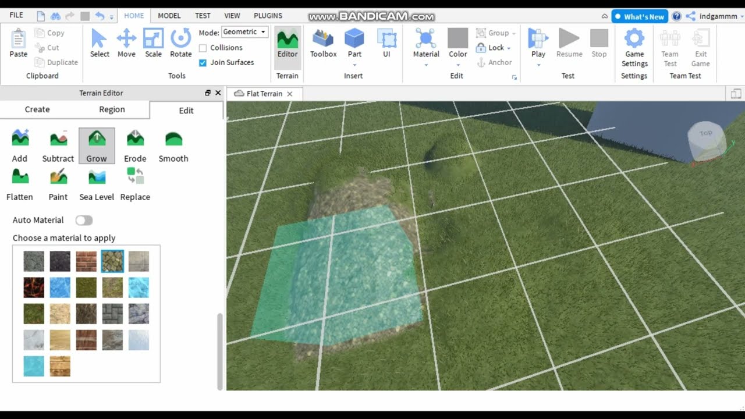Click the binoculars find icon
This screenshot has width=745, height=419.
pyautogui.click(x=56, y=16)
